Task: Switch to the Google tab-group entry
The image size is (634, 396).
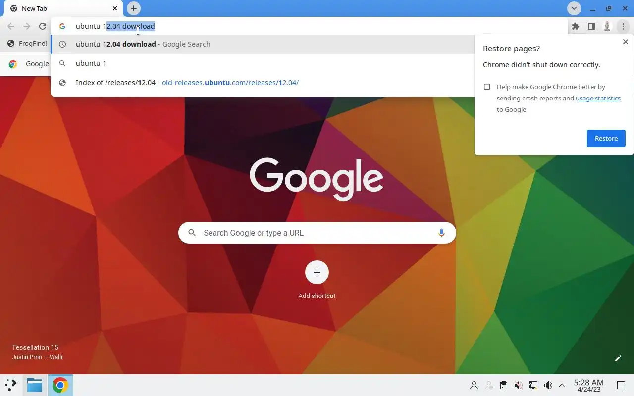Action: tap(30, 64)
